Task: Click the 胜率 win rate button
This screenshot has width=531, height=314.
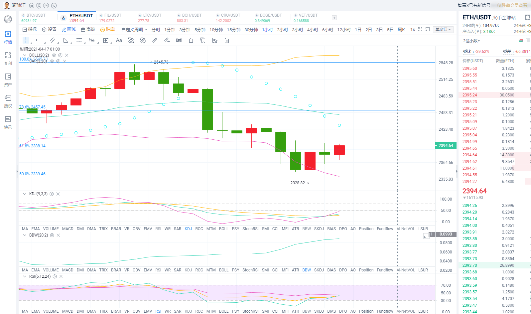Action: (x=107, y=30)
